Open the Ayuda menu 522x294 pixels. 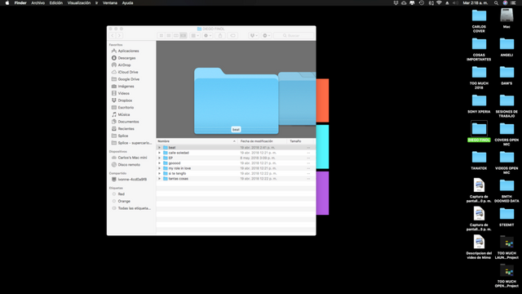pos(127,2)
